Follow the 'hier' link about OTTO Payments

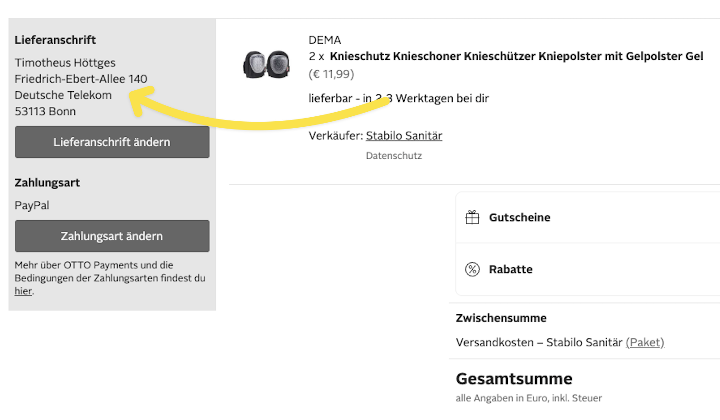(x=23, y=291)
